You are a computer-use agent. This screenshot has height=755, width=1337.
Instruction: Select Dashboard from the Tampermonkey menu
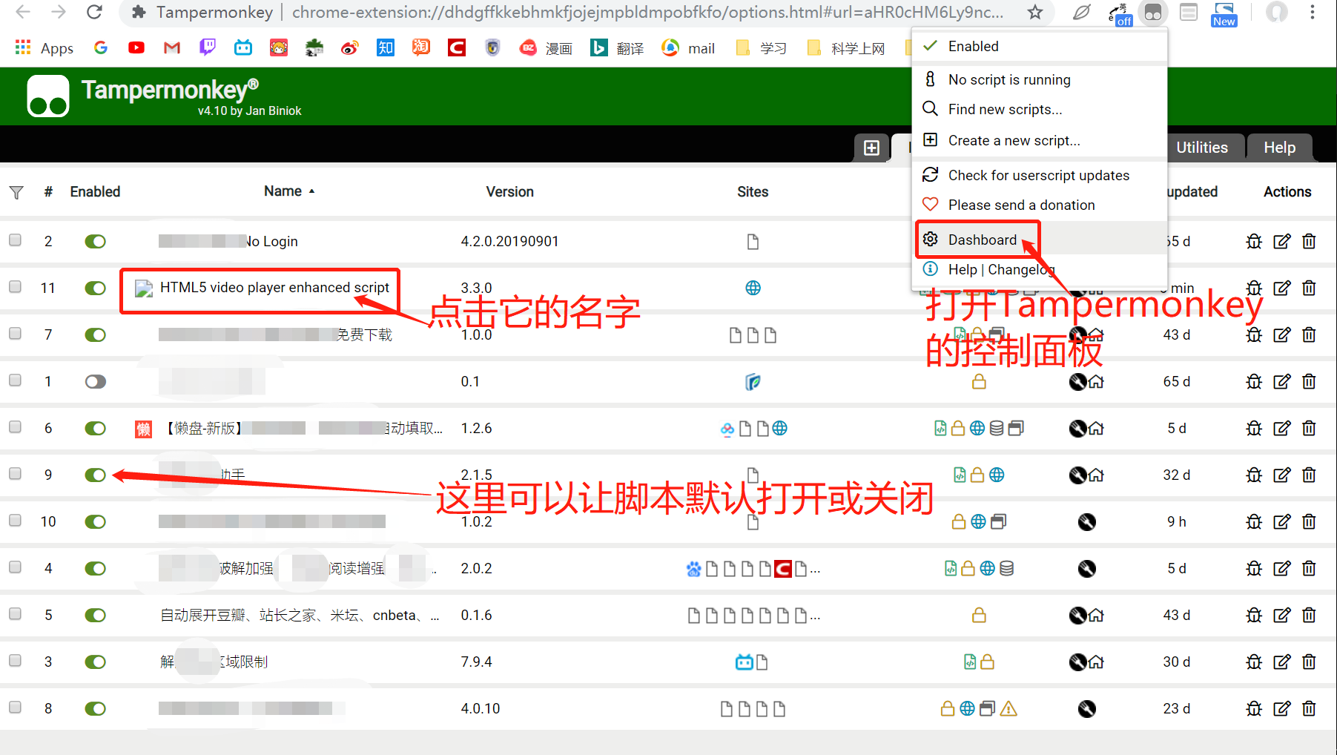pyautogui.click(x=982, y=239)
